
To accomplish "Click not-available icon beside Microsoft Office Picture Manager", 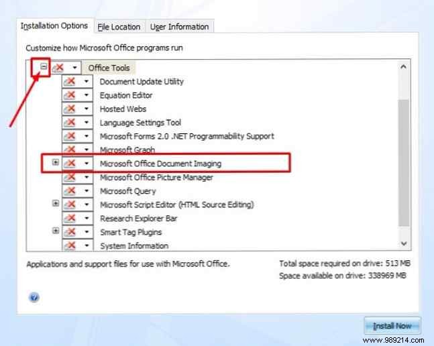I will pyautogui.click(x=70, y=177).
